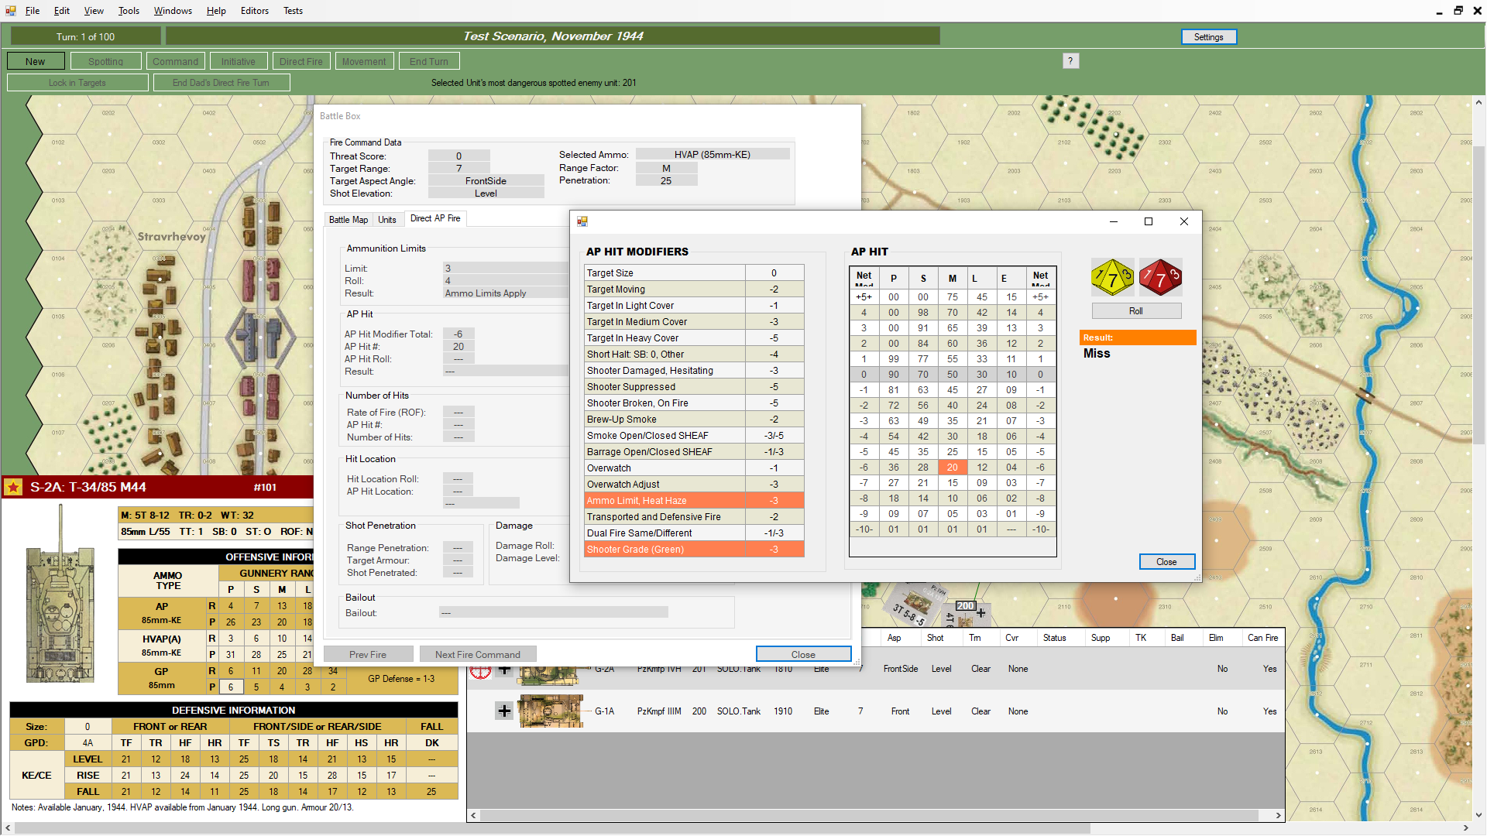Click Next Fire Command button
The image size is (1487, 836).
tap(477, 655)
